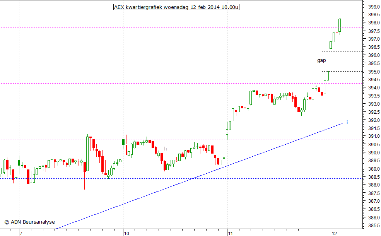
Task: Click the date label '11' on the time axis
Action: coord(230,234)
